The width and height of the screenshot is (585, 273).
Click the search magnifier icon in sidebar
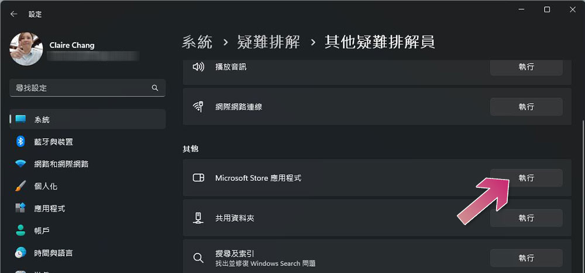click(x=155, y=88)
